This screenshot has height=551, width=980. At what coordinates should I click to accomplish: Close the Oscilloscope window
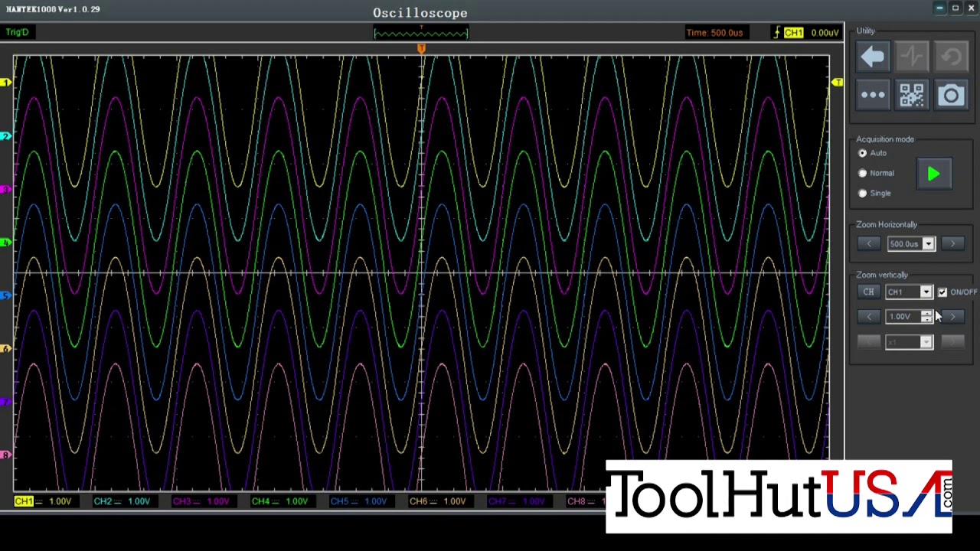(971, 8)
